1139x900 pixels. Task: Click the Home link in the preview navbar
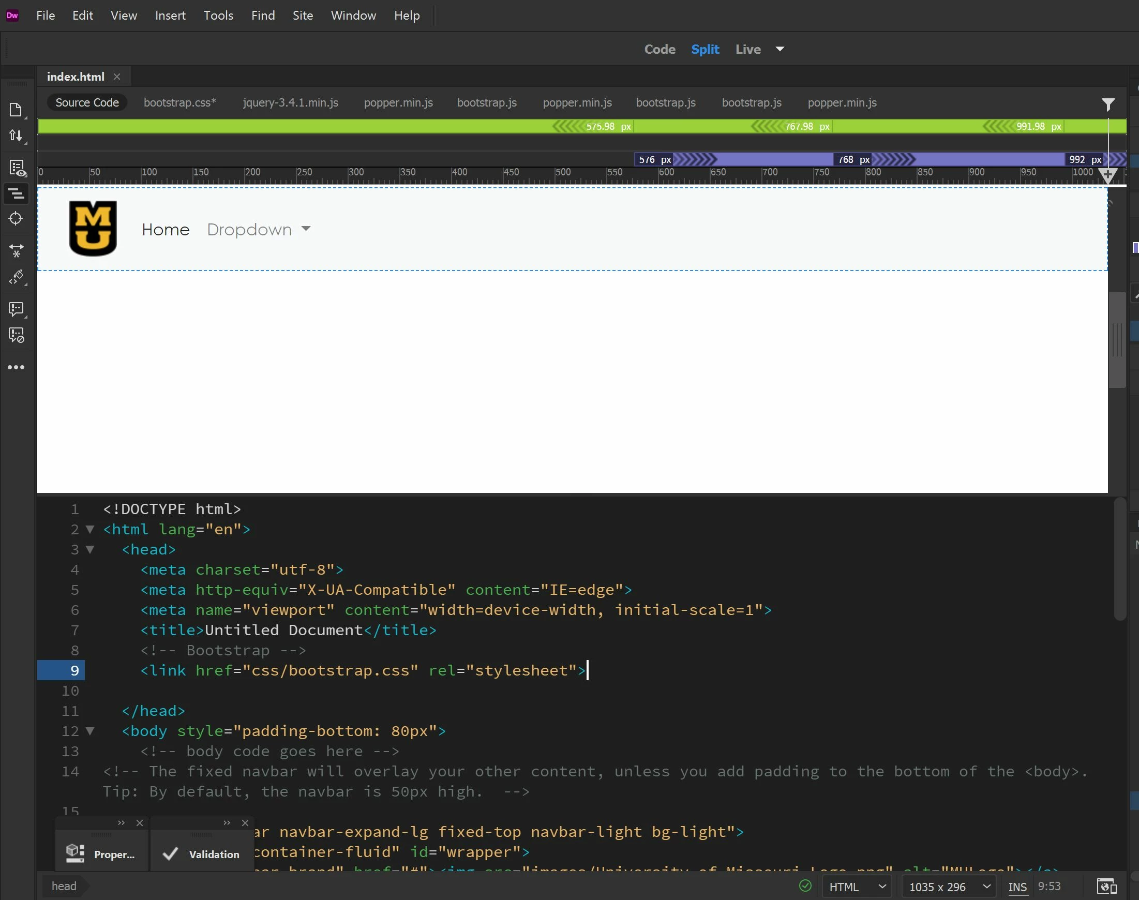click(166, 230)
